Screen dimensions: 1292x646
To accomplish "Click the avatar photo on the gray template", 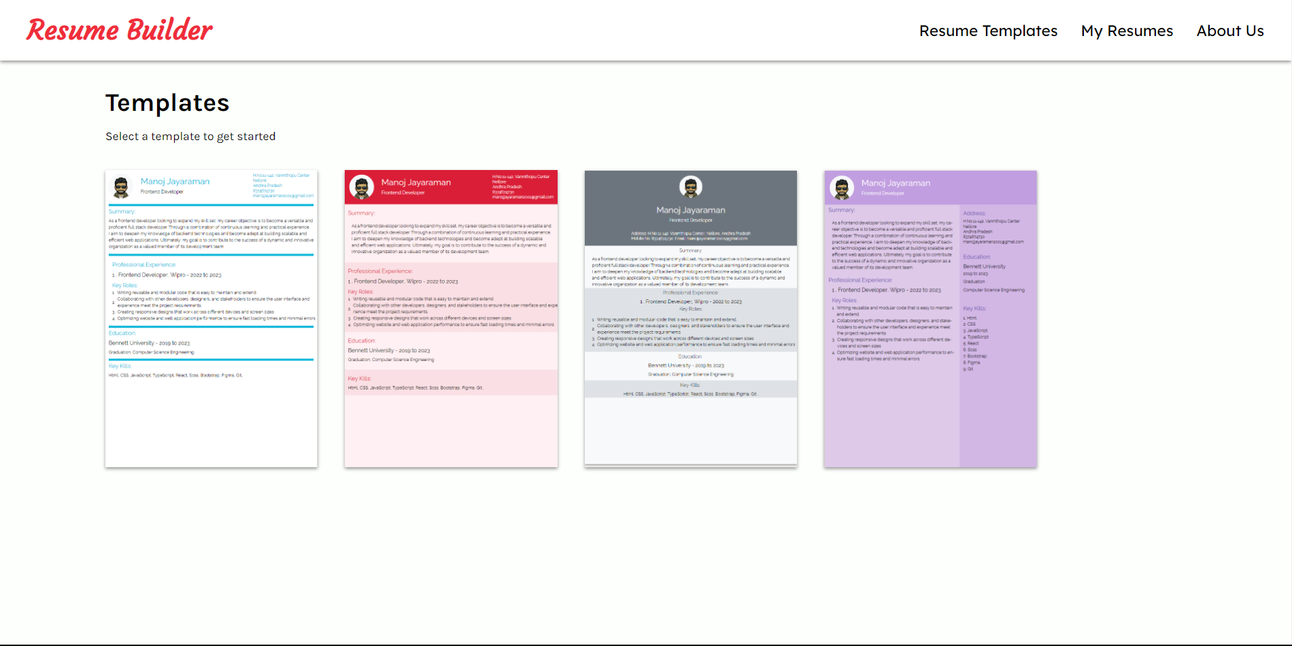I will 690,185.
